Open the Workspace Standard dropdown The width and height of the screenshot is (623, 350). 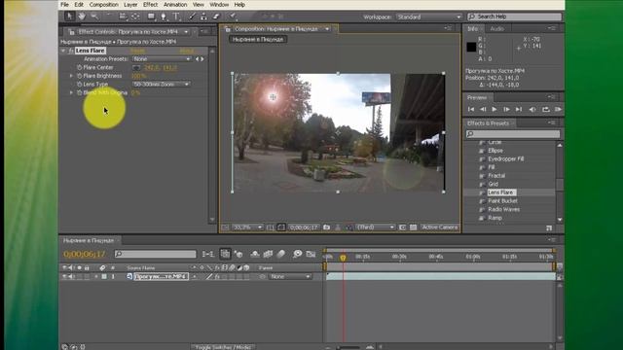[429, 17]
